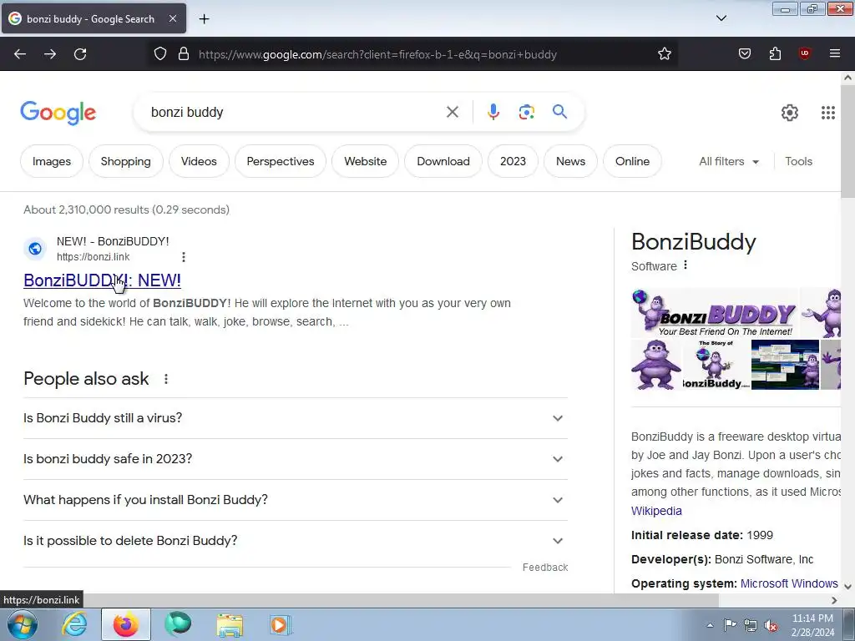Click the uBlock Origin toolbar icon
Viewport: 855px width, 641px height.
coord(804,53)
